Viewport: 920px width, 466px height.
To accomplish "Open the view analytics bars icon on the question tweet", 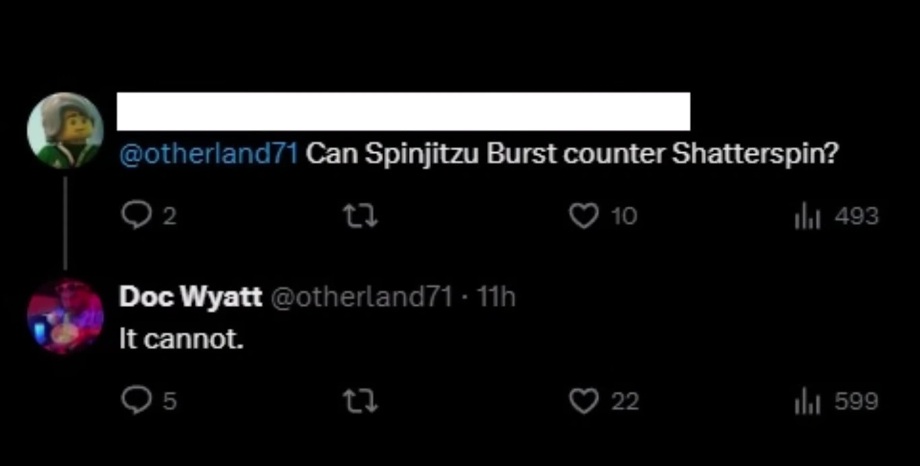I will coord(805,216).
